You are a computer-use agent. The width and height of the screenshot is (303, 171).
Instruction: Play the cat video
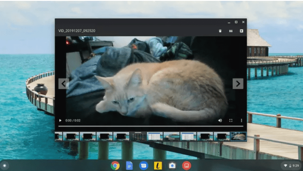(60, 121)
